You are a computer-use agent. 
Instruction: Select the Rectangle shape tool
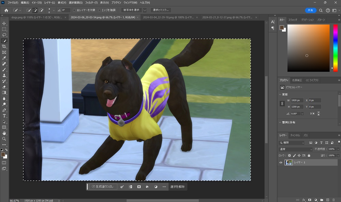point(4,127)
